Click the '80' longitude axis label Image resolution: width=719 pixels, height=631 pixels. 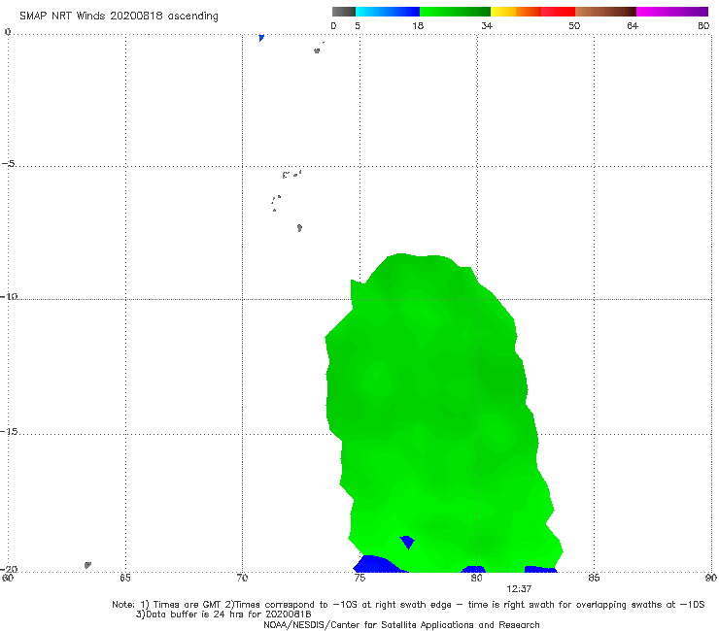(x=477, y=578)
